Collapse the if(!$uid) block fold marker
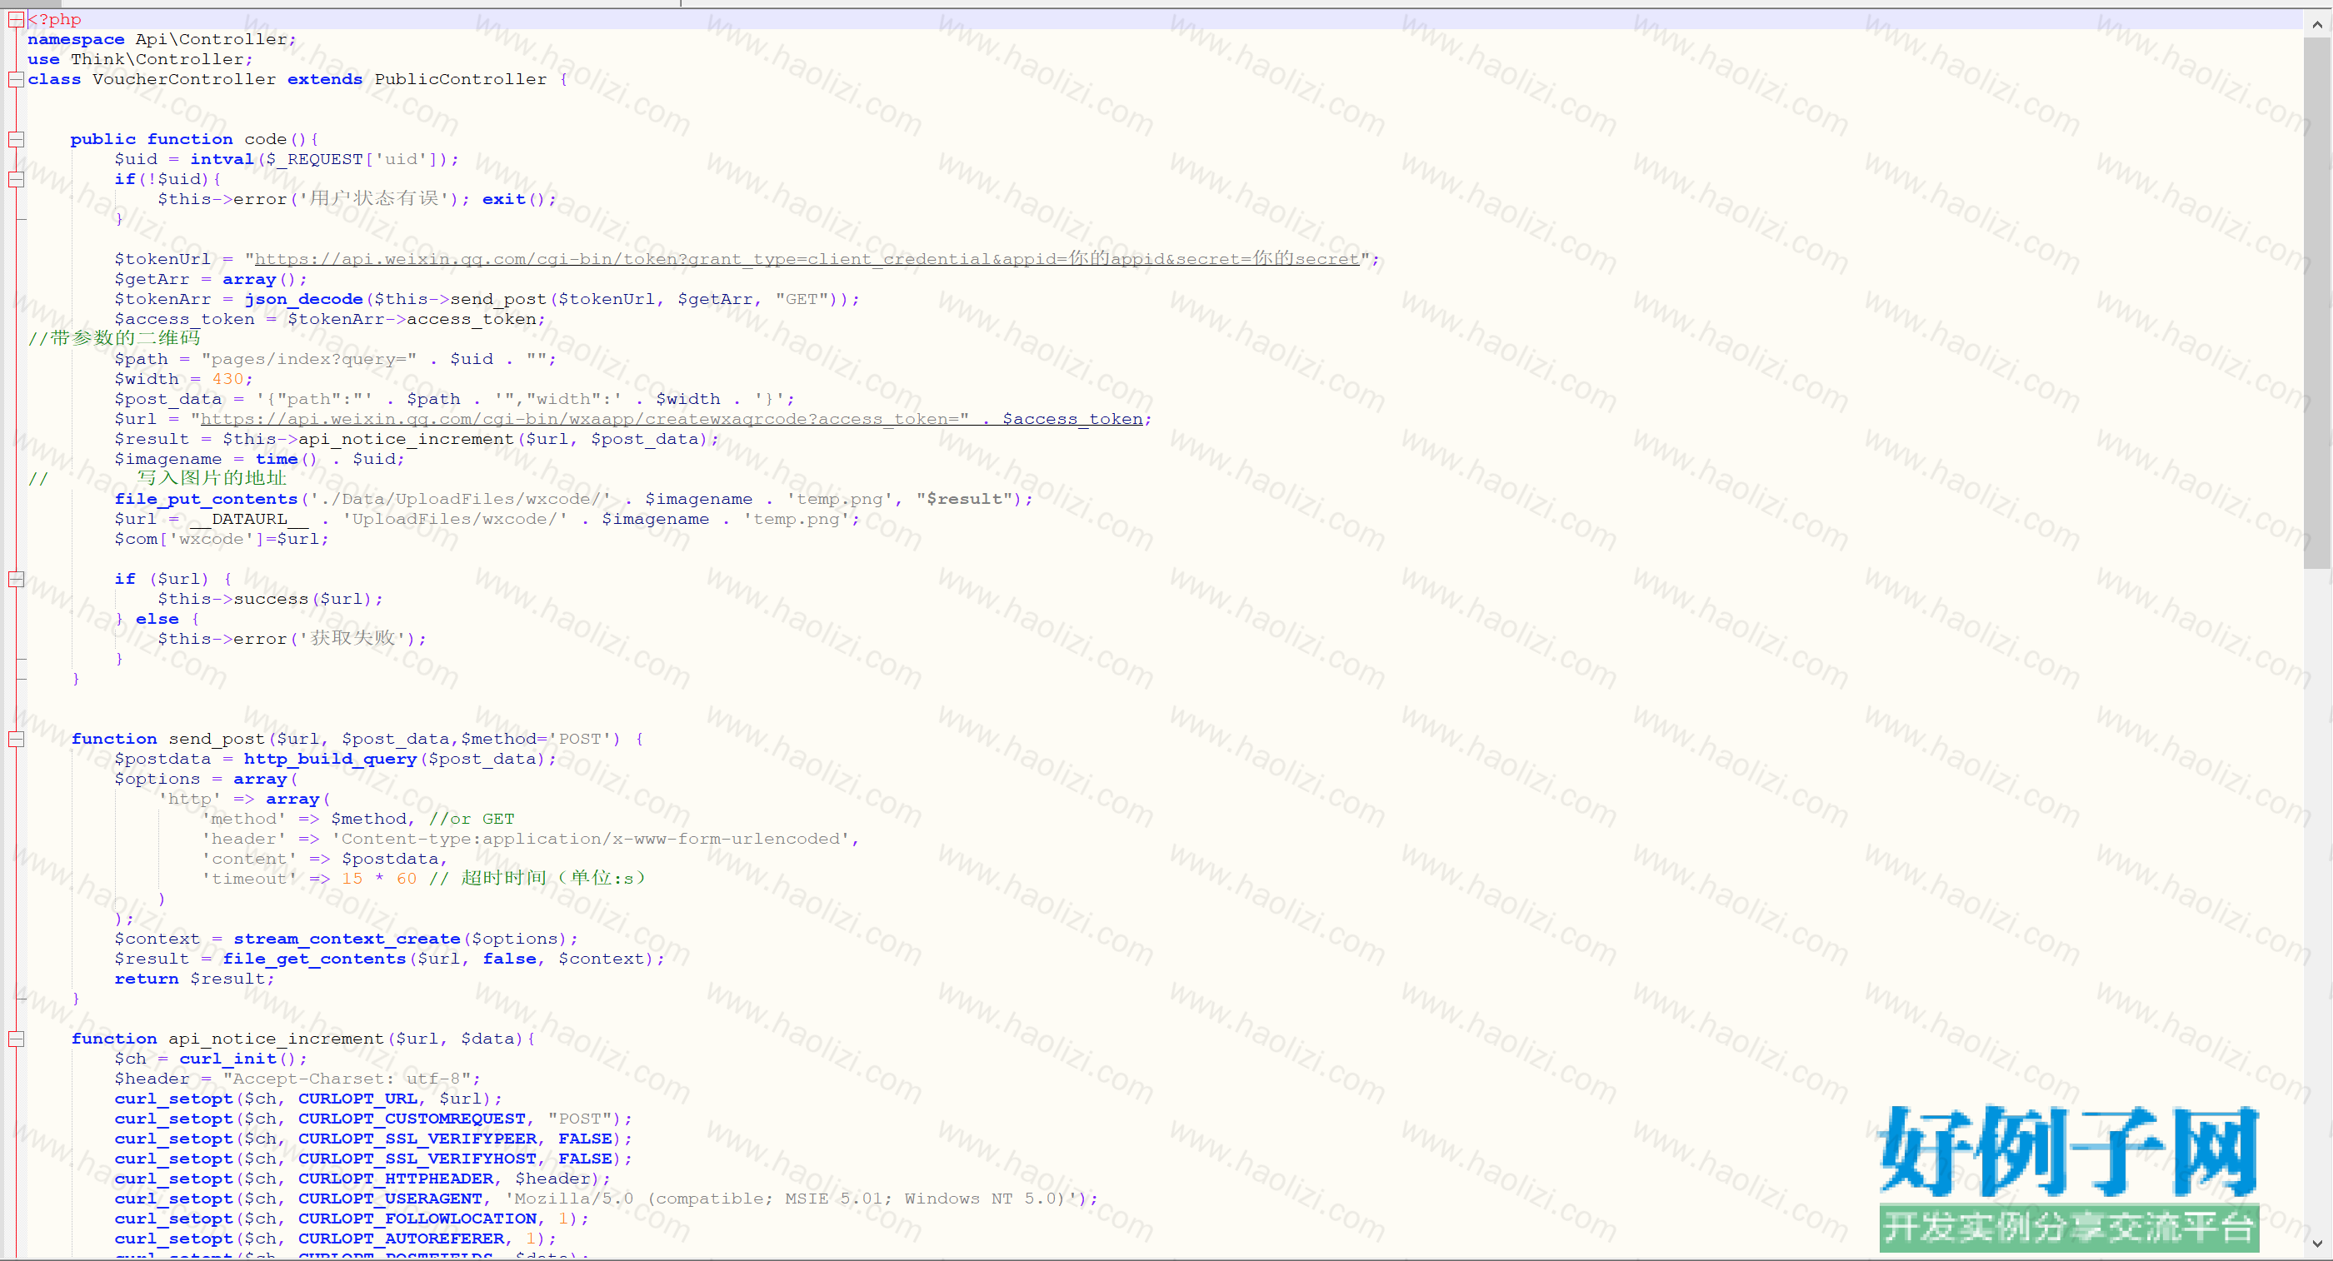This screenshot has height=1261, width=2333. [15, 179]
